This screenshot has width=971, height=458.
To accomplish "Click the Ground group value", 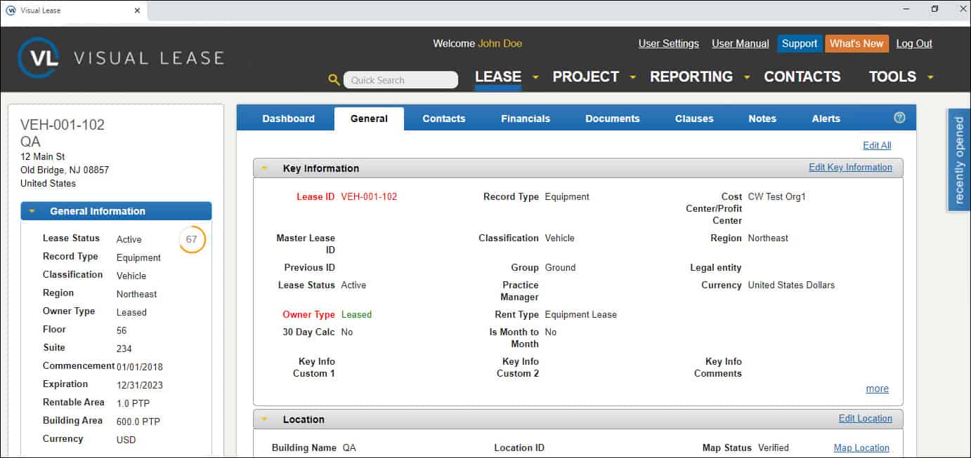I will click(560, 267).
